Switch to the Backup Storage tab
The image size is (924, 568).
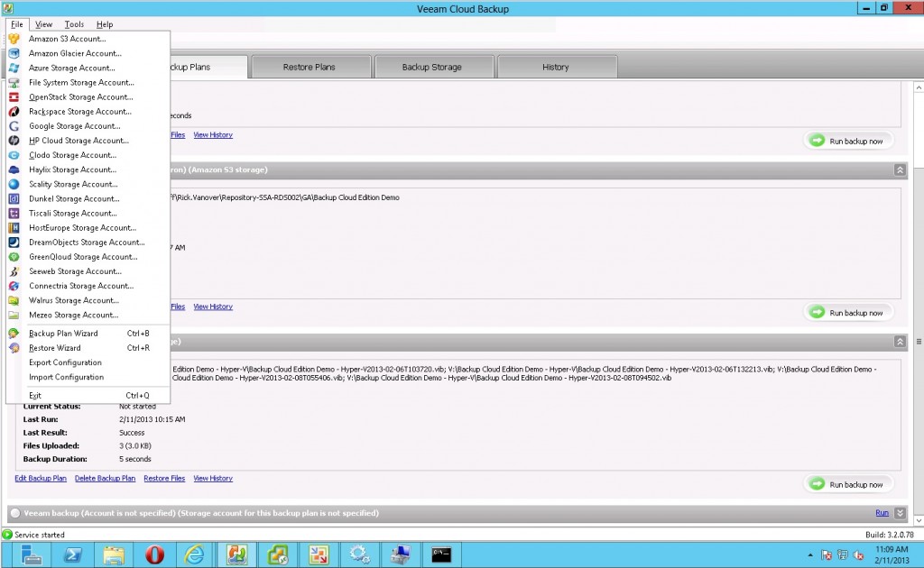[x=432, y=67]
